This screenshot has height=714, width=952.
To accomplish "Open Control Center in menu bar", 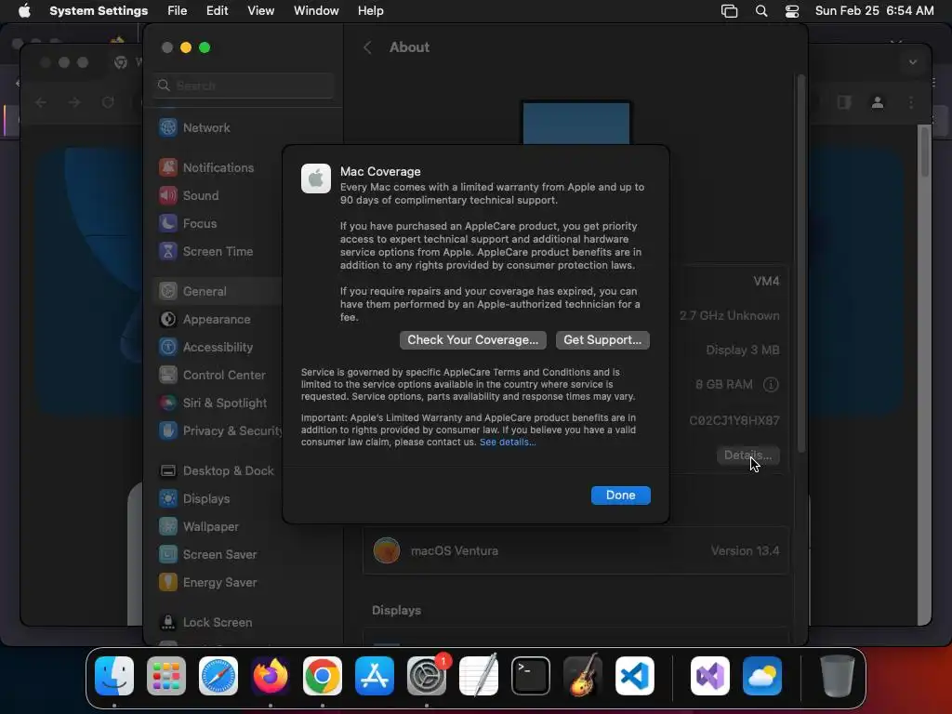I will pos(792,11).
